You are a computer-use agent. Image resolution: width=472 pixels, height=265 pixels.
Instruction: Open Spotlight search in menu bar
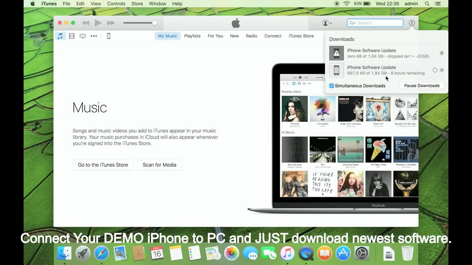427,4
